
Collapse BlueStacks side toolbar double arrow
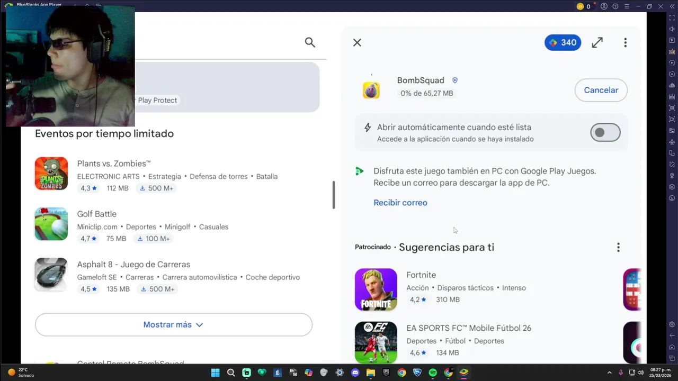pos(672,6)
